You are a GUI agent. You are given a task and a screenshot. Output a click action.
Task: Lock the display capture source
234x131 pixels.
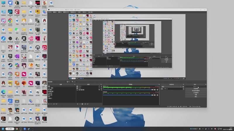tap(101, 90)
